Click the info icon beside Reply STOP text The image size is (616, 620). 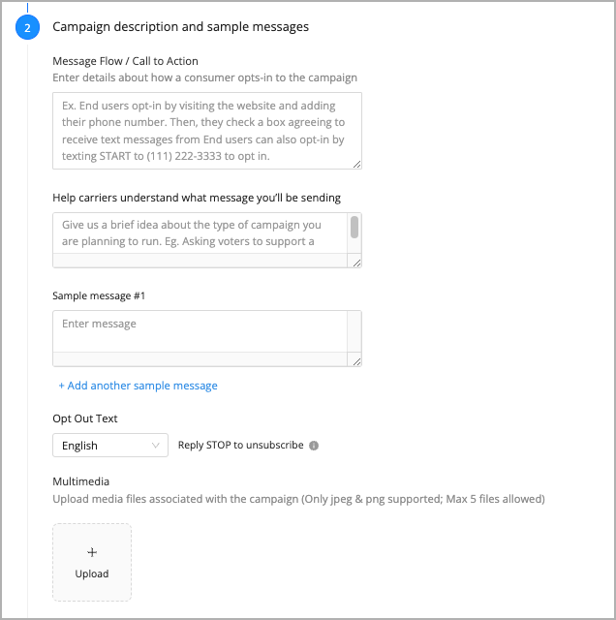pyautogui.click(x=314, y=446)
